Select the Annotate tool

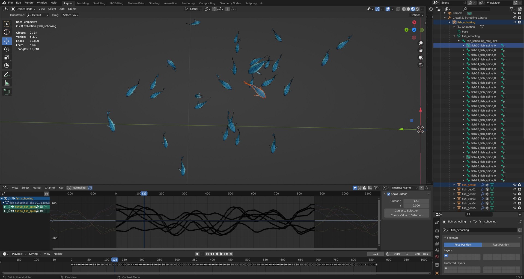7,75
